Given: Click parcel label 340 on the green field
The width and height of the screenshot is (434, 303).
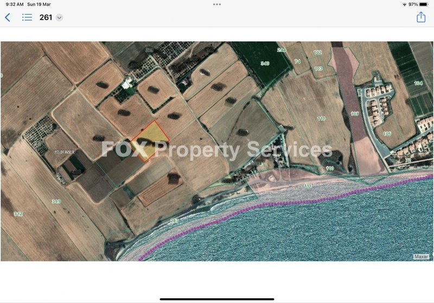Looking at the screenshot, I should [x=265, y=63].
